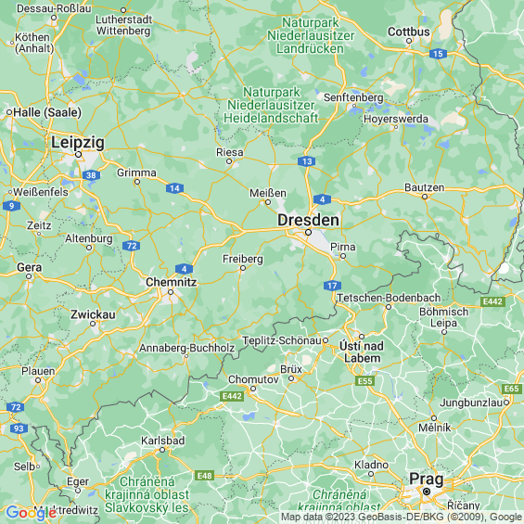Screen dimensions: 524x524
Task: Click the A93 highway shield near Selb
Action: [19, 428]
